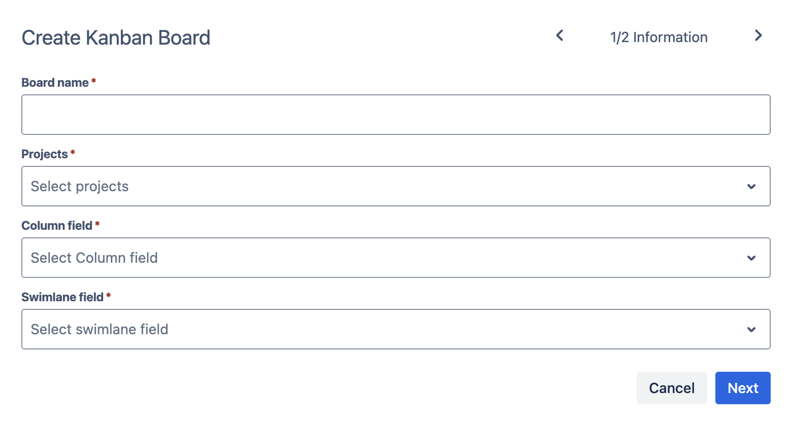The height and width of the screenshot is (425, 790).
Task: Click the red asterisk beside Board name
Action: (x=94, y=81)
